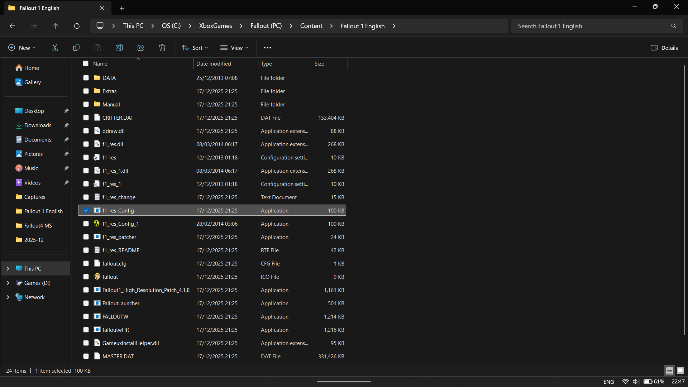Check the checkbox next to the DATA folder
This screenshot has height=387, width=688.
(x=86, y=78)
